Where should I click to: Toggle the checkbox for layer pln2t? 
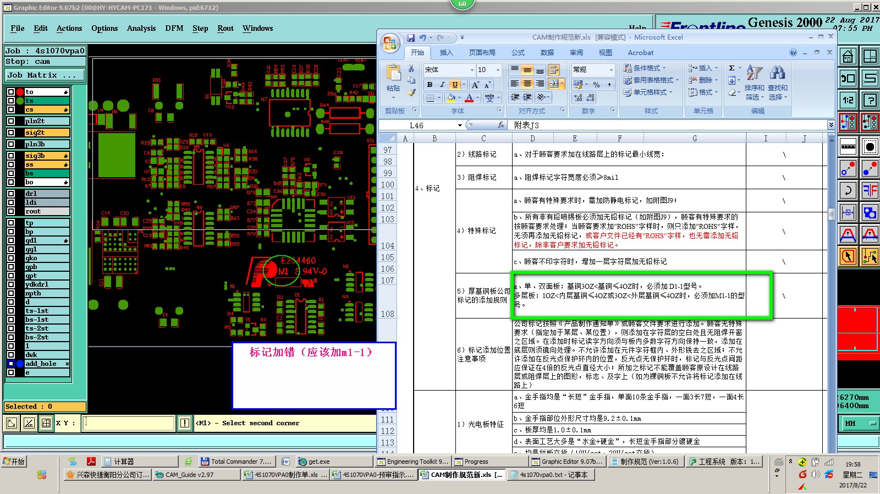point(11,121)
